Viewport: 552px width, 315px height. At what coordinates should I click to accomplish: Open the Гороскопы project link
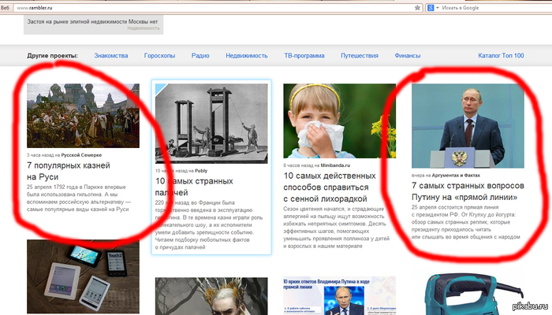coord(159,56)
